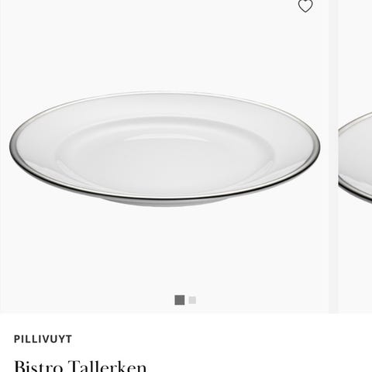Select the second light carousel indicator dot
This screenshot has height=372, width=372.
tap(192, 300)
